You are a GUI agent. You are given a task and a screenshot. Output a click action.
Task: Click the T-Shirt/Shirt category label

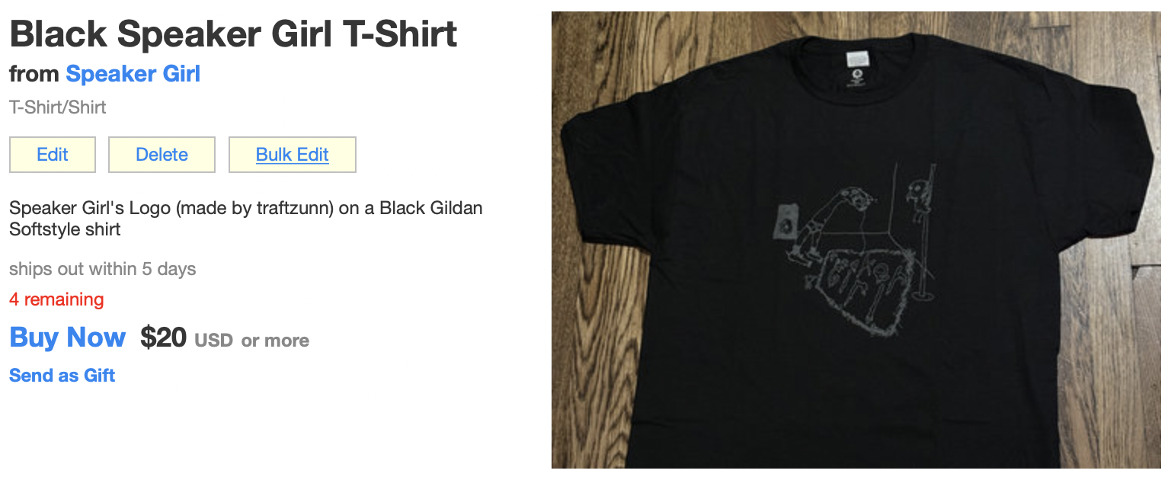[x=58, y=107]
